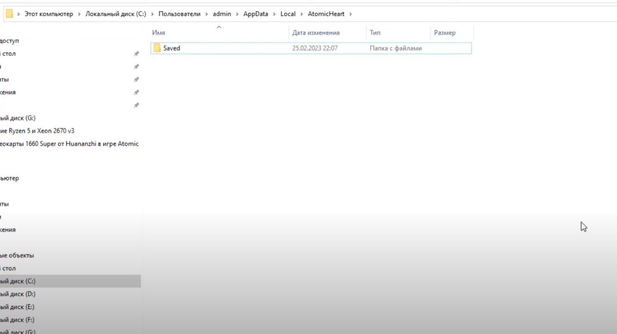Expand the chevron after 'Пользователи' in the path

[x=206, y=14]
